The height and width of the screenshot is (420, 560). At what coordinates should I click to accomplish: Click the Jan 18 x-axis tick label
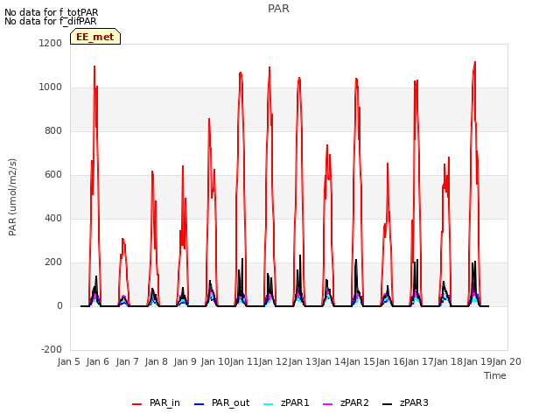[449, 361]
